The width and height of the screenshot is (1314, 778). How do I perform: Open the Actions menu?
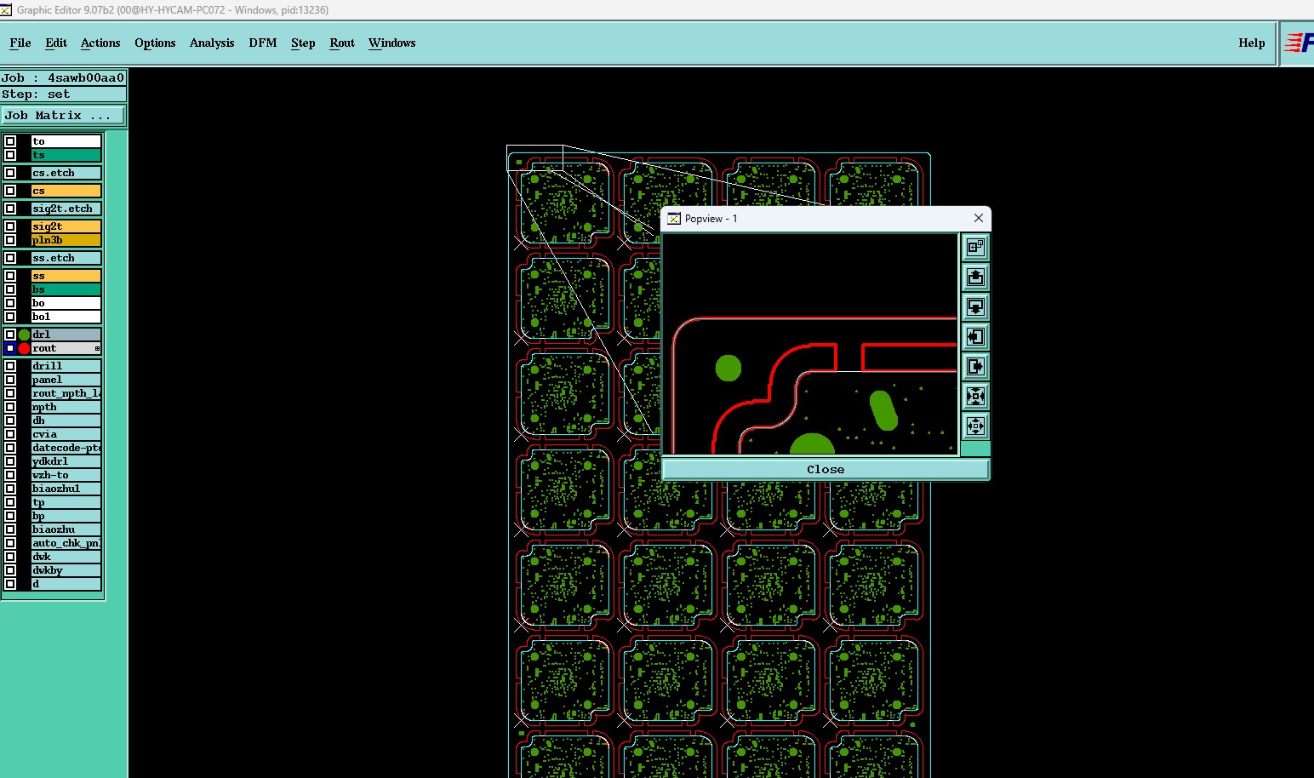click(100, 43)
